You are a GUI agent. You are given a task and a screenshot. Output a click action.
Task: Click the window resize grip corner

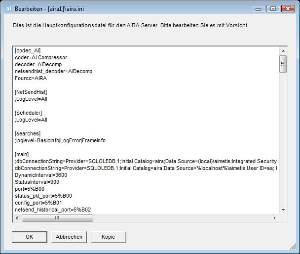coord(293,247)
